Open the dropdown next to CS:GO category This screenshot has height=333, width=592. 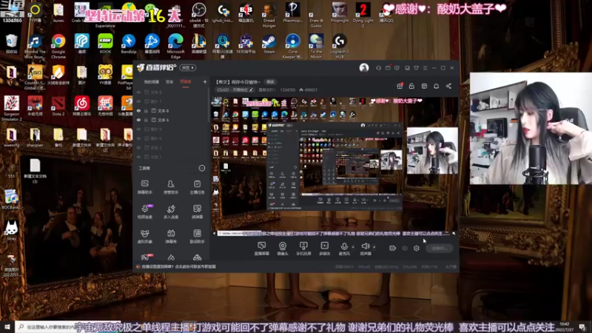[266, 90]
